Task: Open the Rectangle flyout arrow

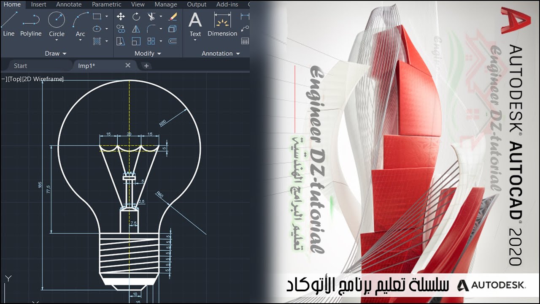Action: click(x=106, y=16)
